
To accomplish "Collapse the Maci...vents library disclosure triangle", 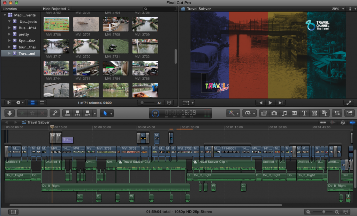I will [5, 15].
